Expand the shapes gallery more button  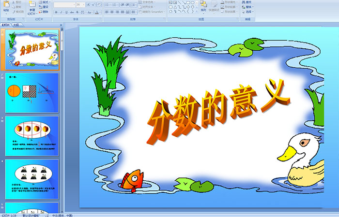click(197, 11)
